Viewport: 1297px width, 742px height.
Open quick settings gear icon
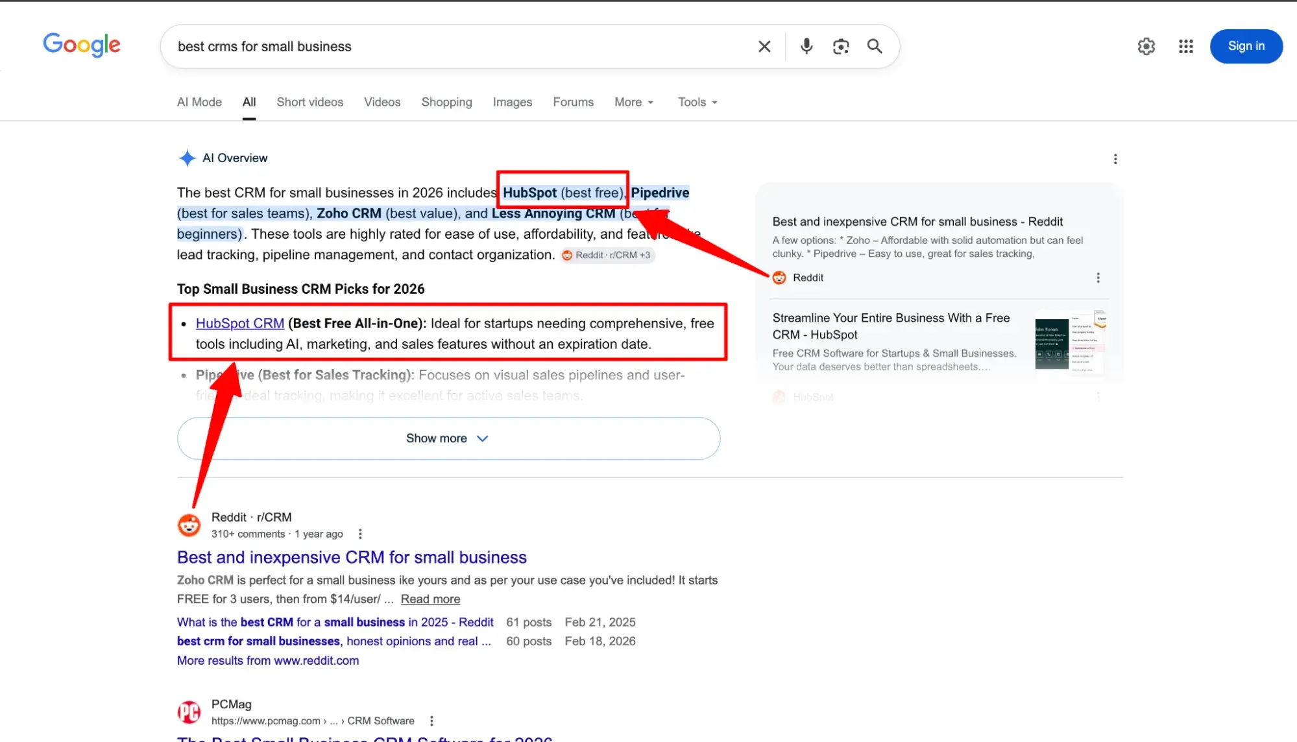point(1146,46)
